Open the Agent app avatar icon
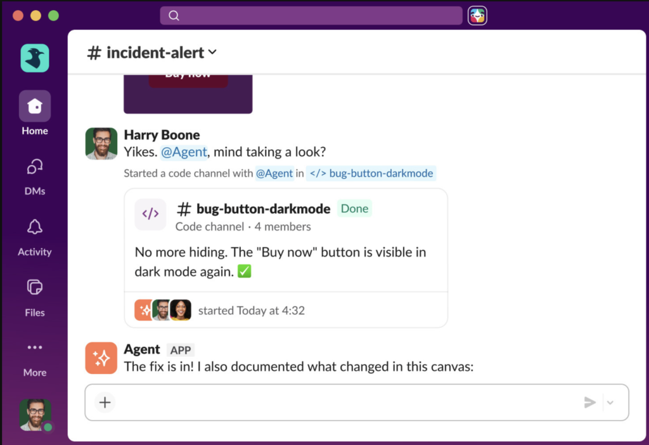Image resolution: width=649 pixels, height=445 pixels. (x=101, y=358)
